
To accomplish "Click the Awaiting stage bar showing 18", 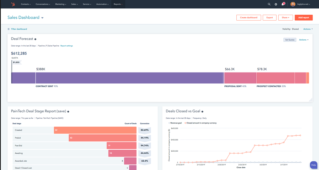I will pos(122,153).
